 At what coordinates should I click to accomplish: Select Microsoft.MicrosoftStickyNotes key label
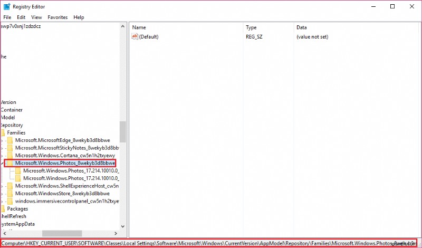(67, 148)
